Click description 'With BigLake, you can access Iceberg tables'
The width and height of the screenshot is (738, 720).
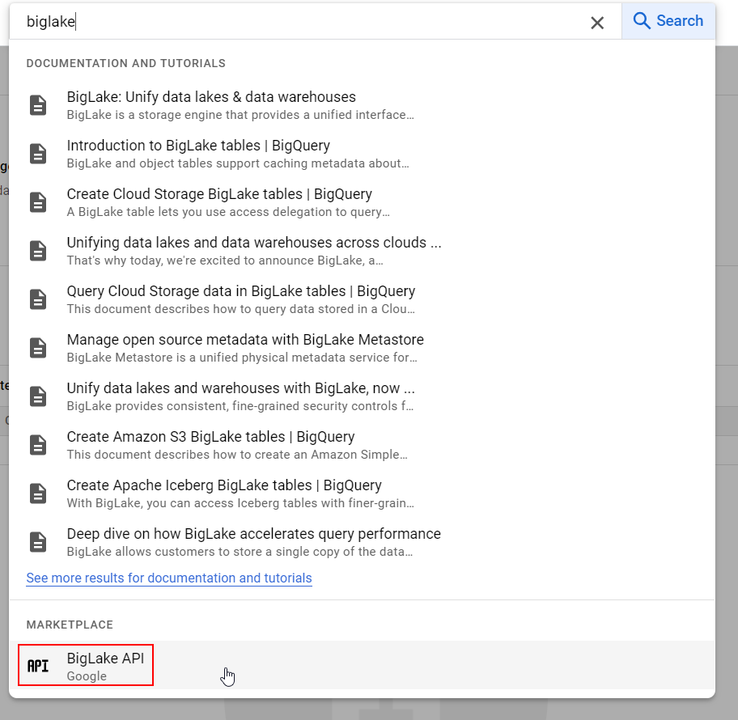click(x=240, y=503)
